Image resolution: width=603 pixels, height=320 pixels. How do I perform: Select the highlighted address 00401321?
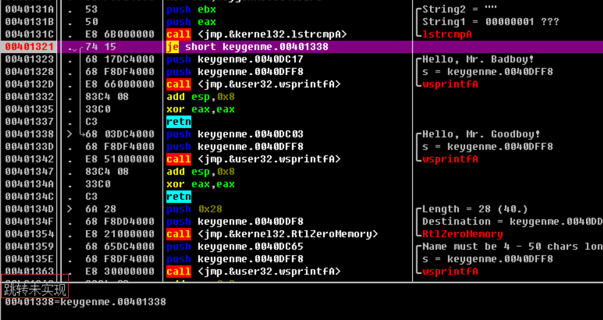29,47
